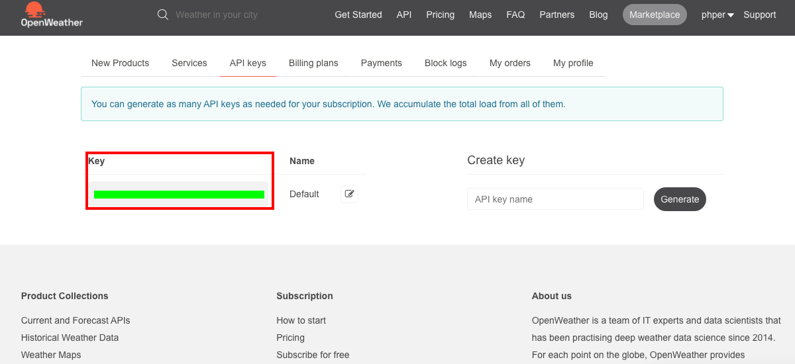
Task: Open the Block logs tab
Action: [x=445, y=63]
